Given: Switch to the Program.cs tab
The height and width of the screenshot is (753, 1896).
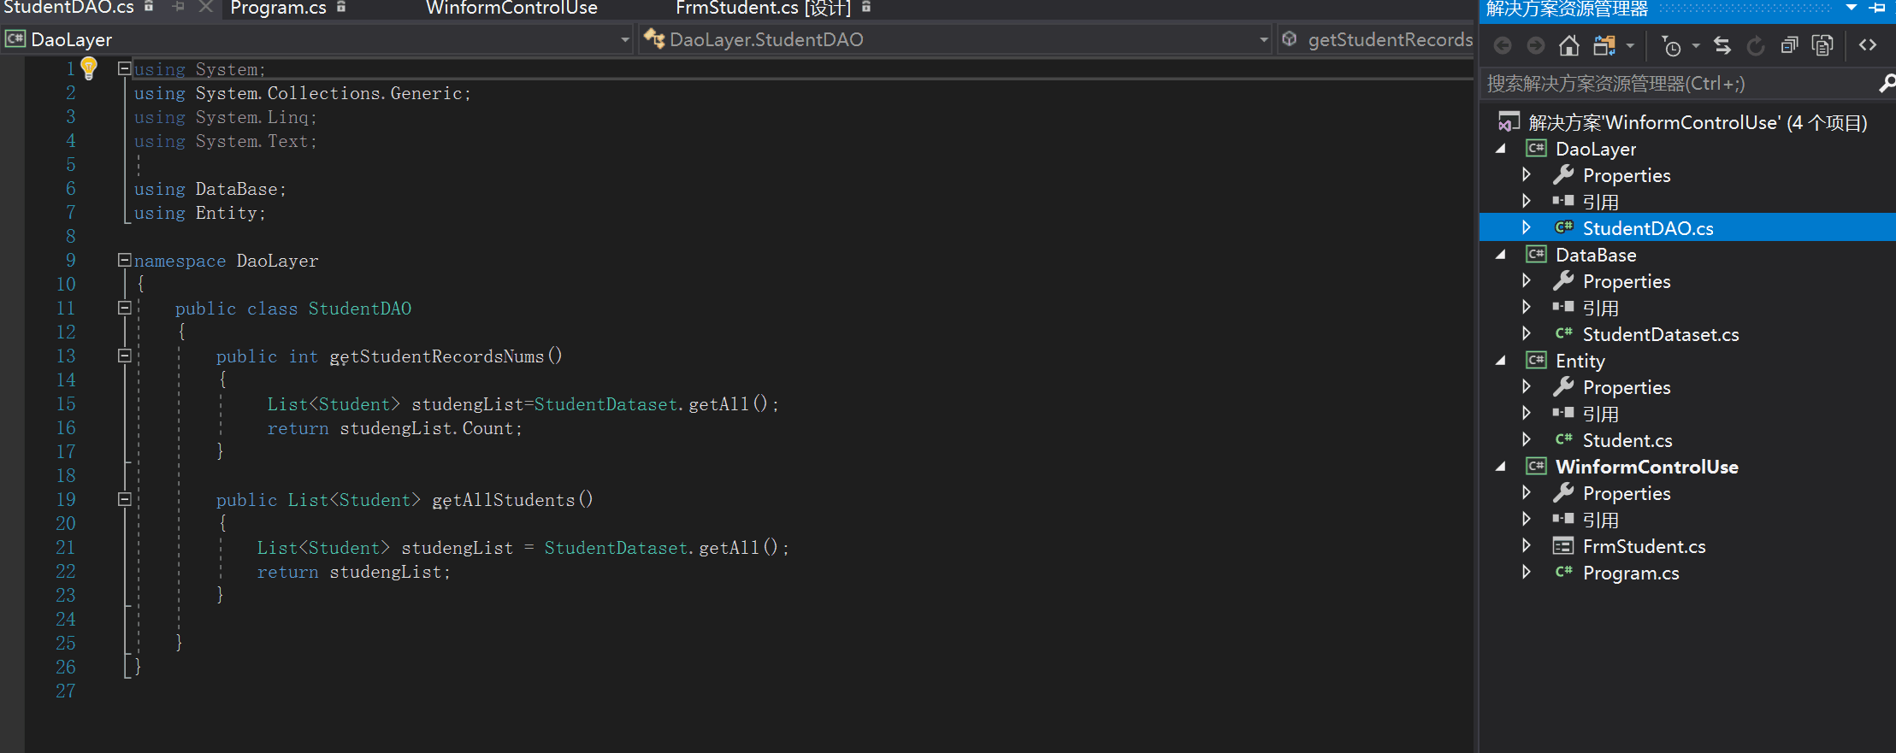Looking at the screenshot, I should click(x=278, y=8).
